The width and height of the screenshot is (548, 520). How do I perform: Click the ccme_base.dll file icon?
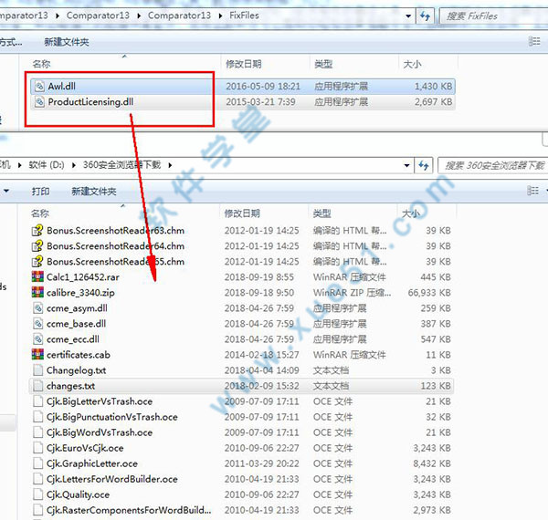[37, 323]
